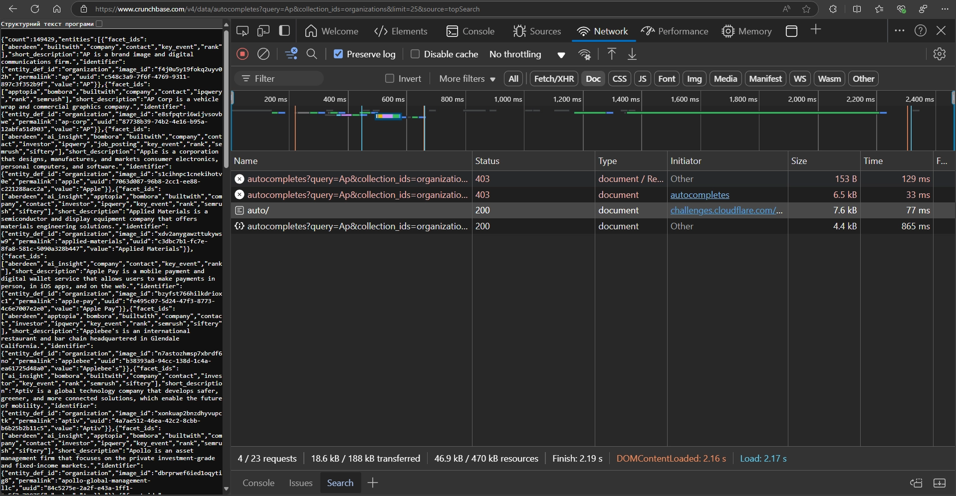Click the record network log button
This screenshot has height=496, width=956.
pyautogui.click(x=242, y=54)
